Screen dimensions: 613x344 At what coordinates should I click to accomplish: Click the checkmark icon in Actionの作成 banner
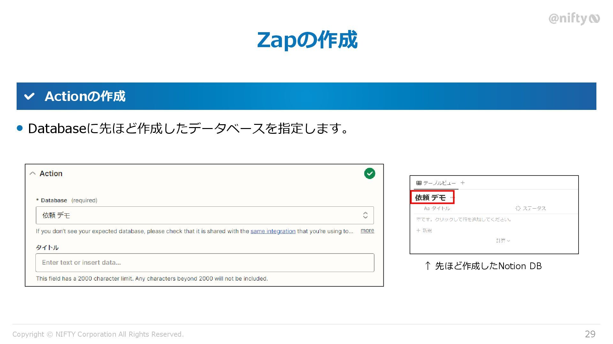(29, 96)
